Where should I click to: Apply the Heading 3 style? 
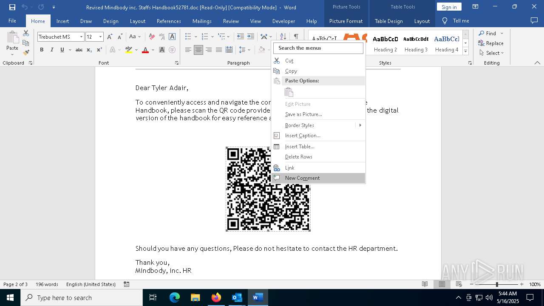pos(416,43)
